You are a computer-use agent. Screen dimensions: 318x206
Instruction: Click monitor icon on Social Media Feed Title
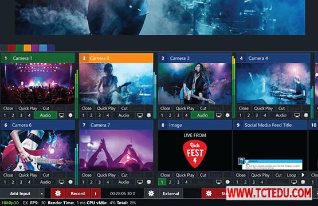294,182
